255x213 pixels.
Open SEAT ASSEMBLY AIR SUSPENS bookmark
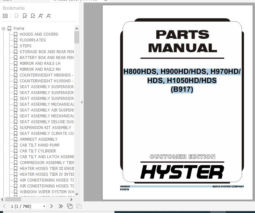pyautogui.click(x=47, y=110)
